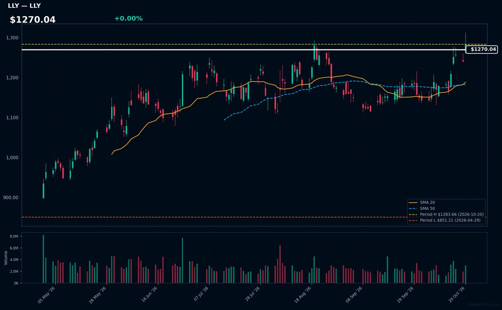Click the 2.0M volume axis label
This screenshot has height=310, width=502.
pyautogui.click(x=14, y=272)
